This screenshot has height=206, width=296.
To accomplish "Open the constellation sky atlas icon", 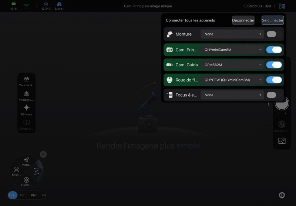I will pyautogui.click(x=36, y=172).
